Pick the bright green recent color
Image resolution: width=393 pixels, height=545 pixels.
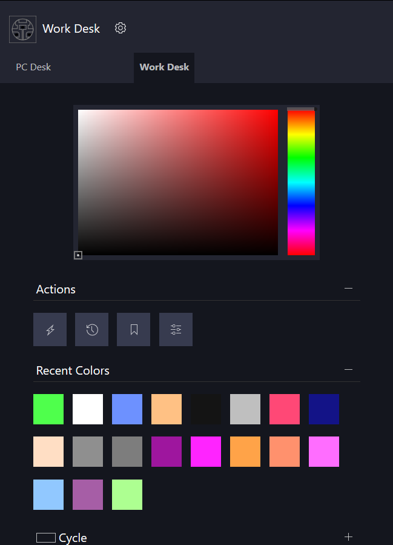48,409
